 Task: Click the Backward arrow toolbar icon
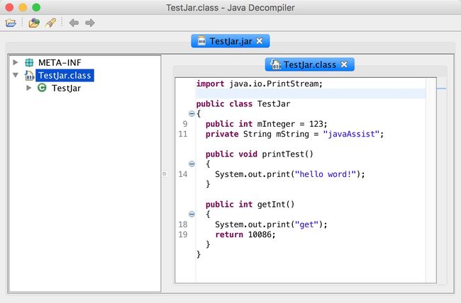pos(74,23)
